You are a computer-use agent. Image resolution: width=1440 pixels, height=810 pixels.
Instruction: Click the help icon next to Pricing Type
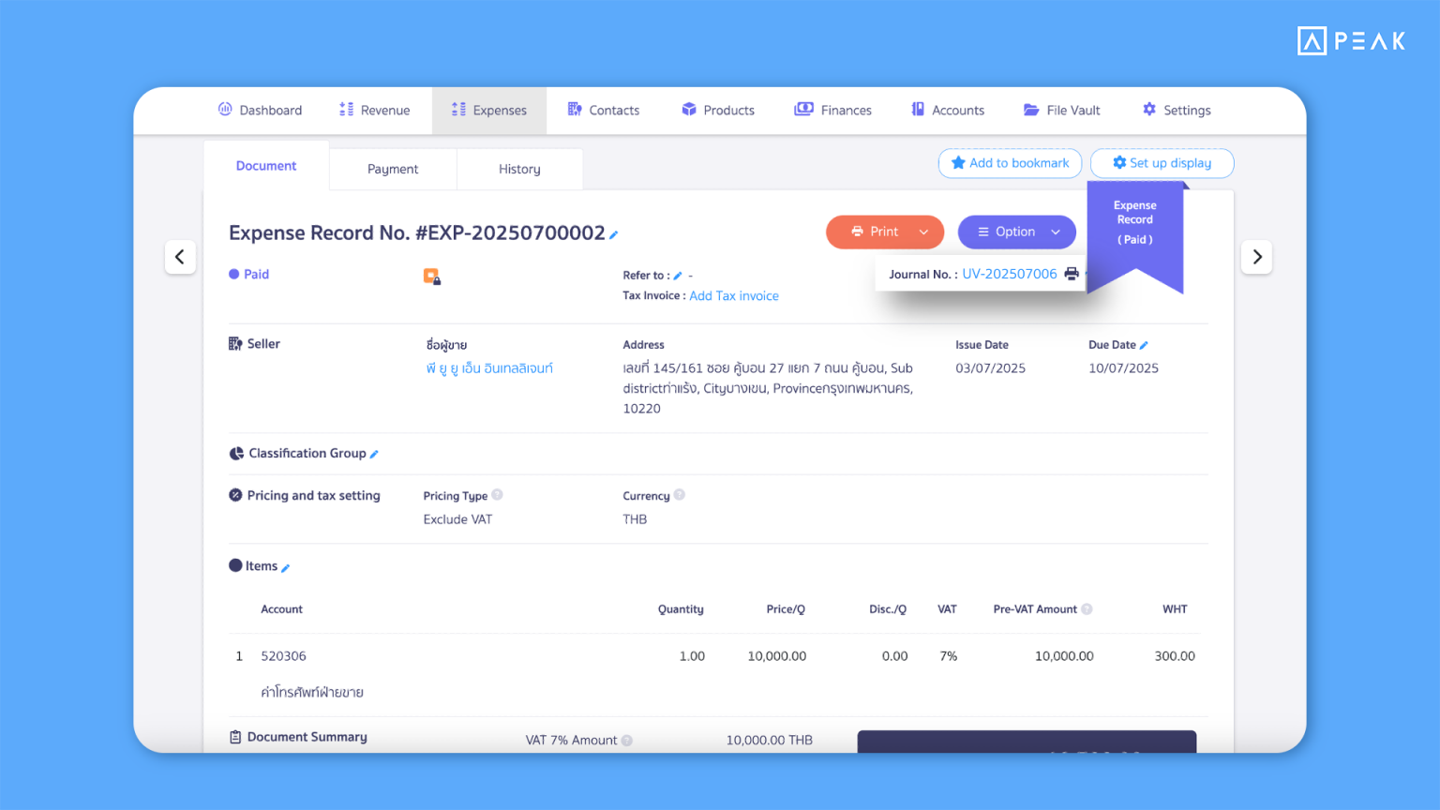pos(497,495)
